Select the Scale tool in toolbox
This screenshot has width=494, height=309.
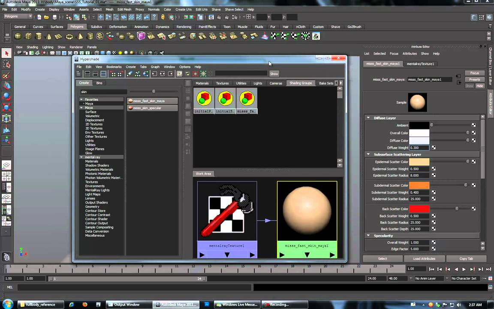pos(6,107)
